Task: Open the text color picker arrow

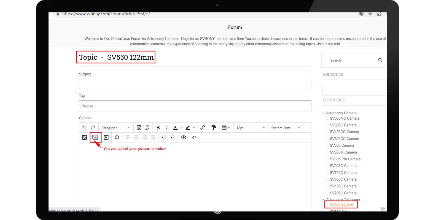Action: point(181,128)
